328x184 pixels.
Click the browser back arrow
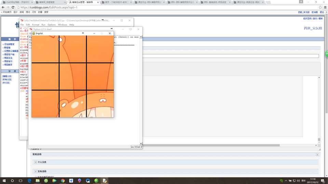3,7
